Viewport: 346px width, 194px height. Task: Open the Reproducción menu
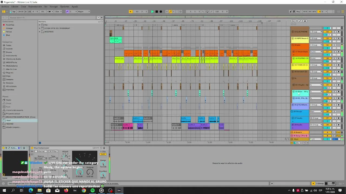click(35, 6)
